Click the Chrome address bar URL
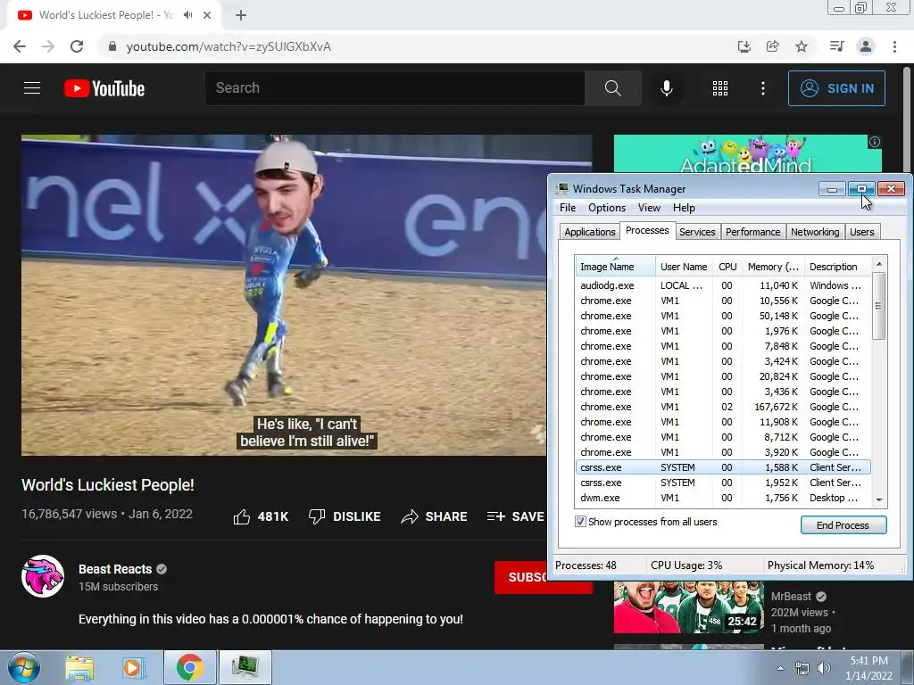This screenshot has height=685, width=914. point(228,46)
